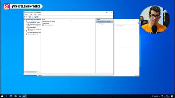Image resolution: width=175 pixels, height=98 pixels.
Task: Collapse the Repositório tree node
Action: tap(25, 31)
